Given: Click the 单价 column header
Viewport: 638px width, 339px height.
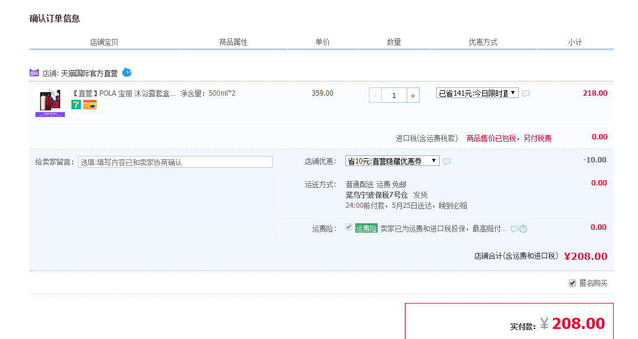Looking at the screenshot, I should click(323, 42).
